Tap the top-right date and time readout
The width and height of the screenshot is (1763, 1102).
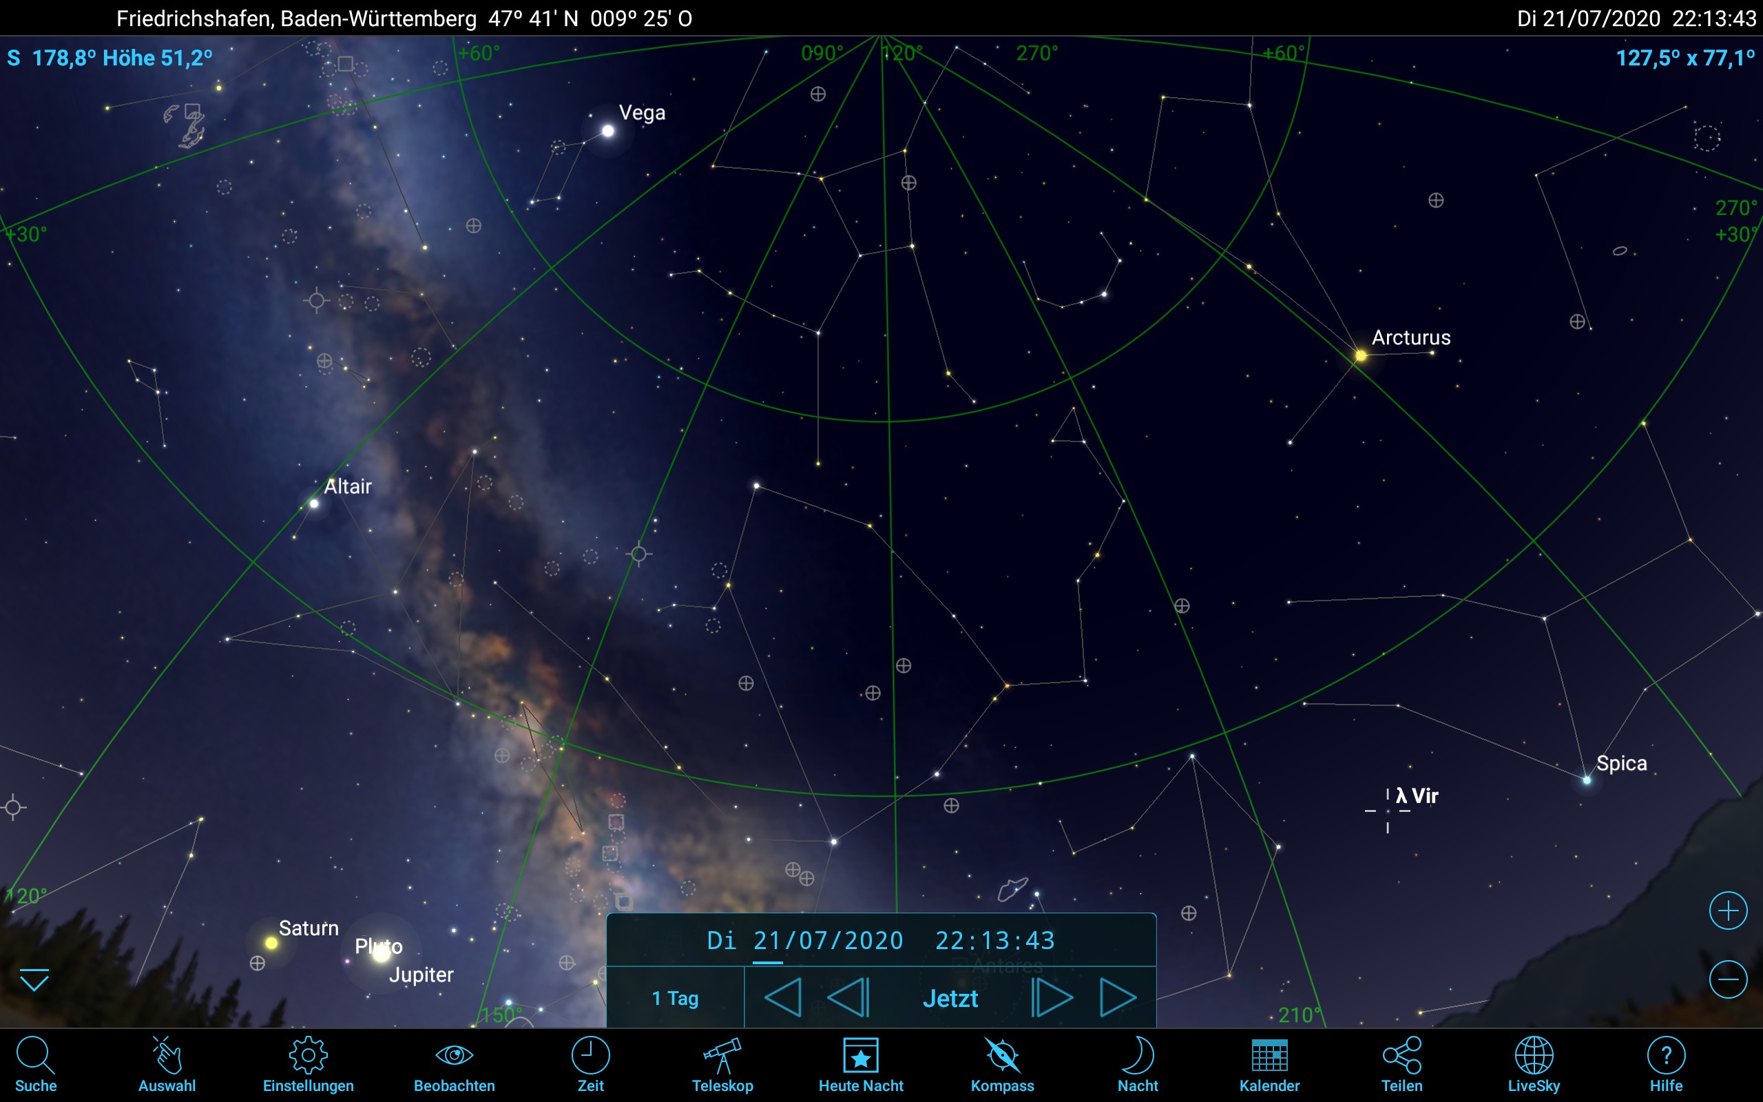[1636, 18]
